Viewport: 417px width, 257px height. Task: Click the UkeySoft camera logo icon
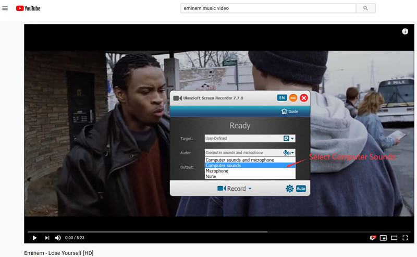pos(177,98)
